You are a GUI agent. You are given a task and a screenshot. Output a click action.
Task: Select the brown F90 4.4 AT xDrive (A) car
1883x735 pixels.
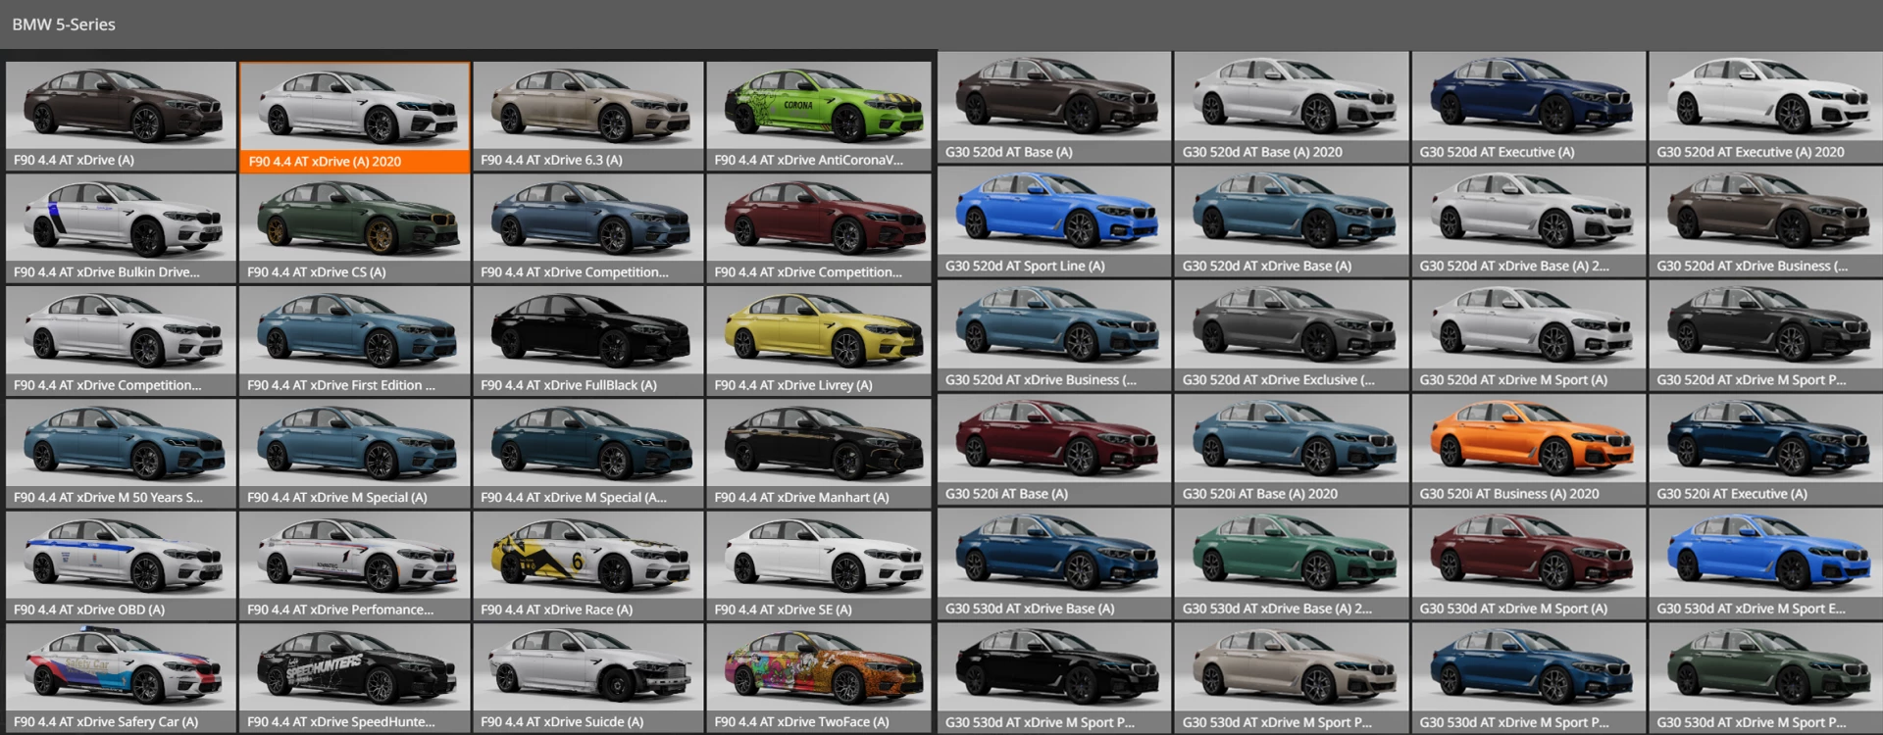[x=121, y=116]
